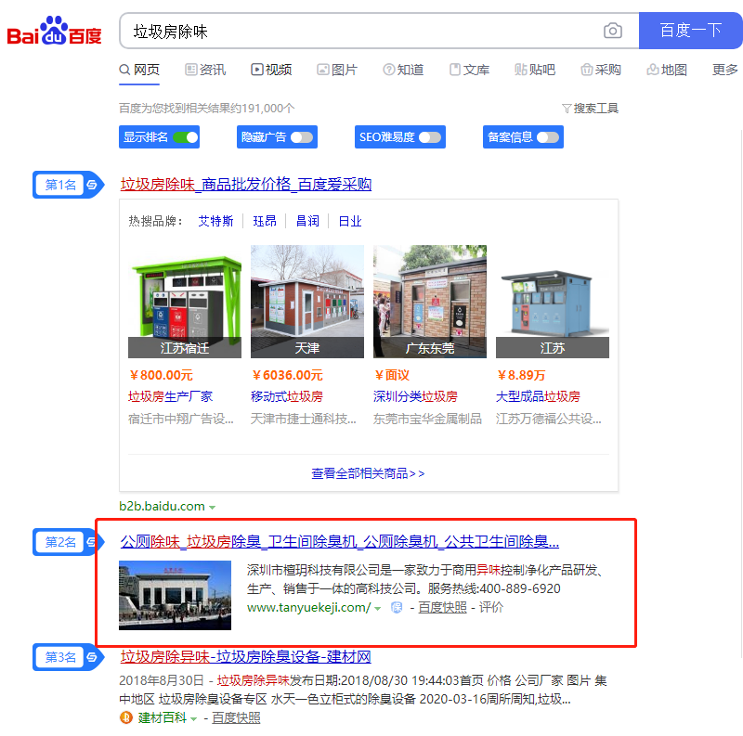Open the 天津 product thumbnail
743x736 pixels.
point(307,302)
